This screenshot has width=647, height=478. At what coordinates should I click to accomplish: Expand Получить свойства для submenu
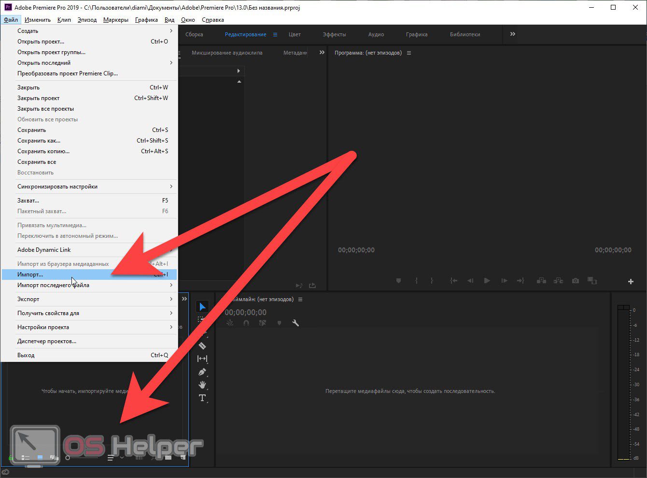coord(89,313)
